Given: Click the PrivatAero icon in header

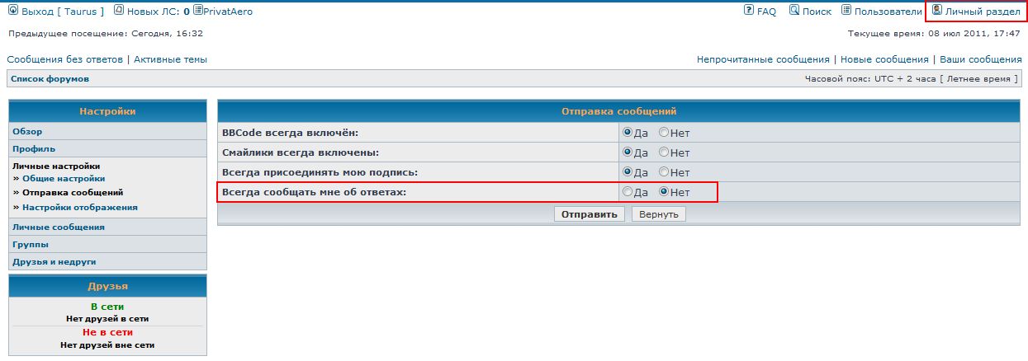Looking at the screenshot, I should click(x=197, y=11).
